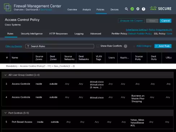
Task: Switch to the HTTP Responses tab
Action: click(x=58, y=34)
